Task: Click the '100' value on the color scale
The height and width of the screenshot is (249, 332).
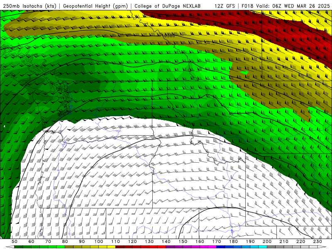Action: pyautogui.click(x=99, y=242)
